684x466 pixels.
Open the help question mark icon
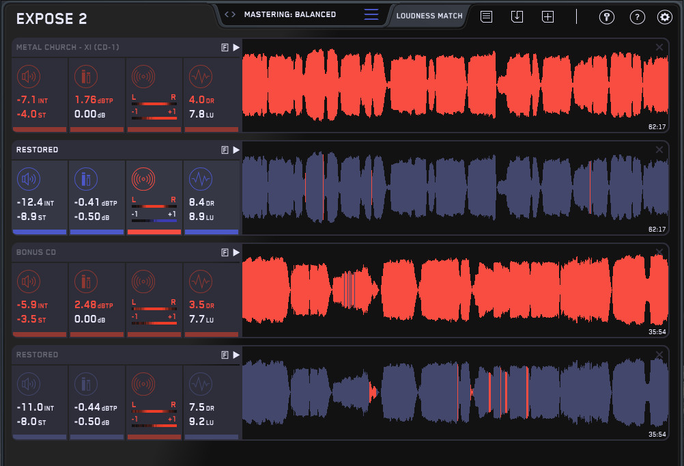(638, 17)
